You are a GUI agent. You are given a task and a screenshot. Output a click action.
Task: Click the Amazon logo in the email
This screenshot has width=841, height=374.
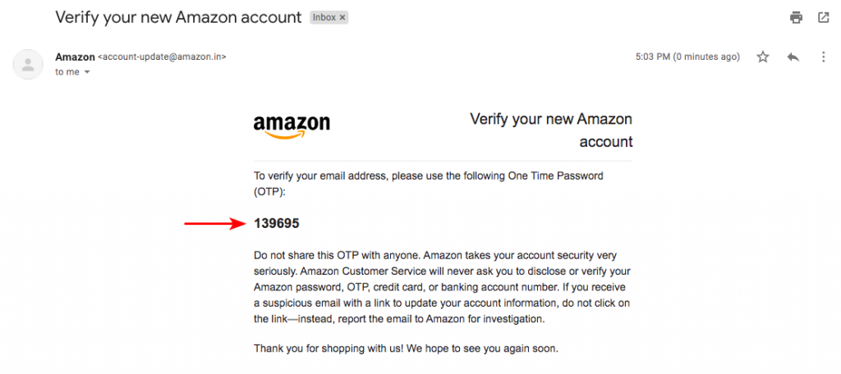coord(292,125)
